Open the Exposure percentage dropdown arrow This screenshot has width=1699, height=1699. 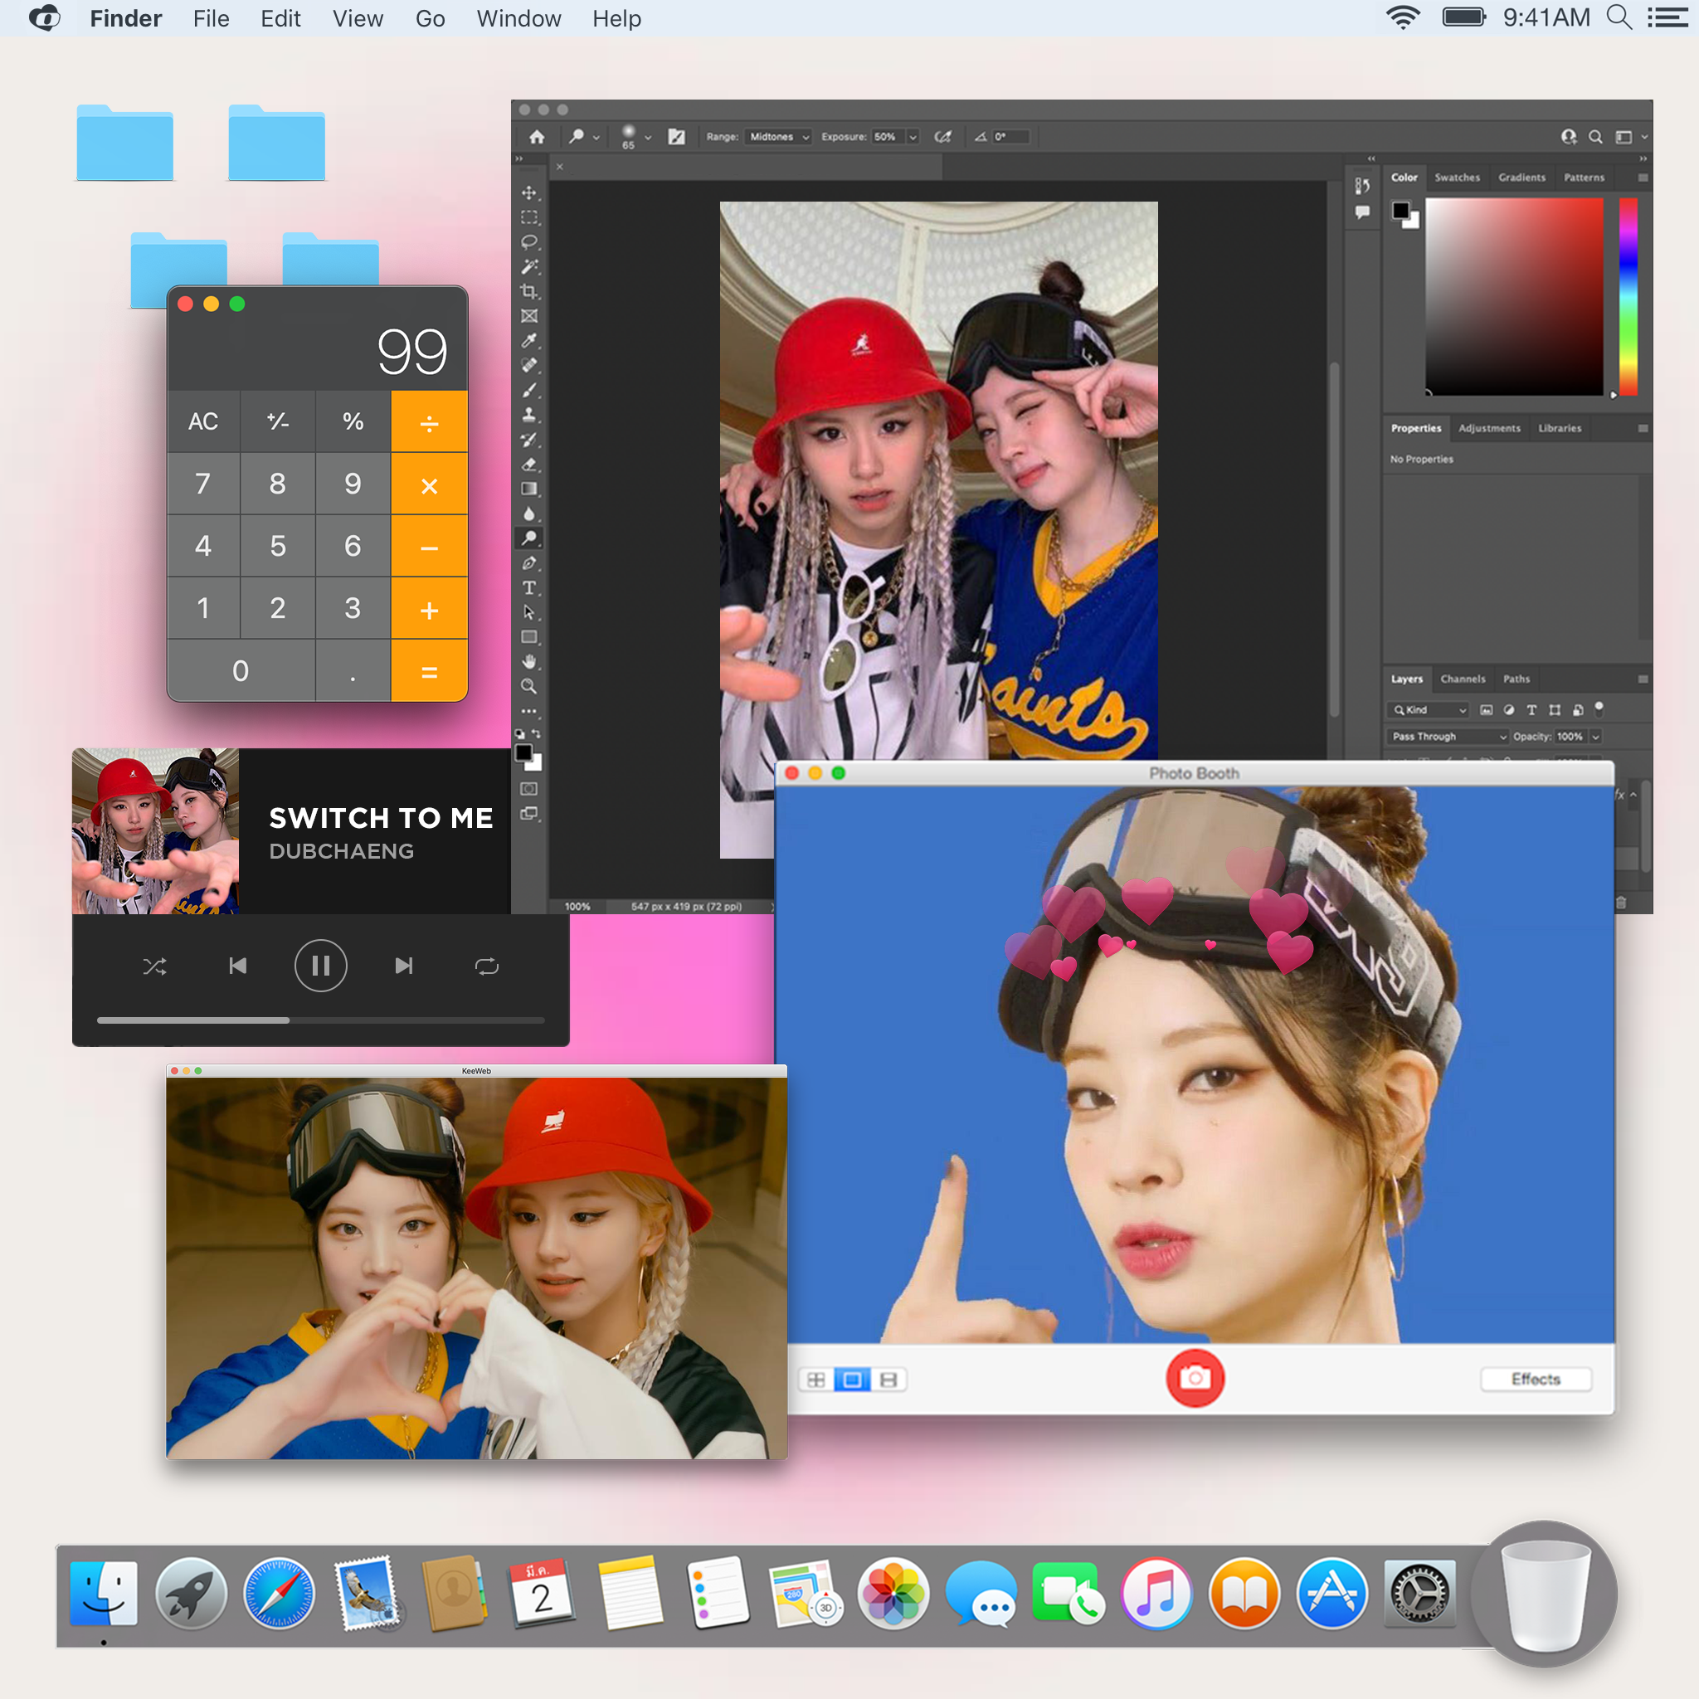click(913, 137)
